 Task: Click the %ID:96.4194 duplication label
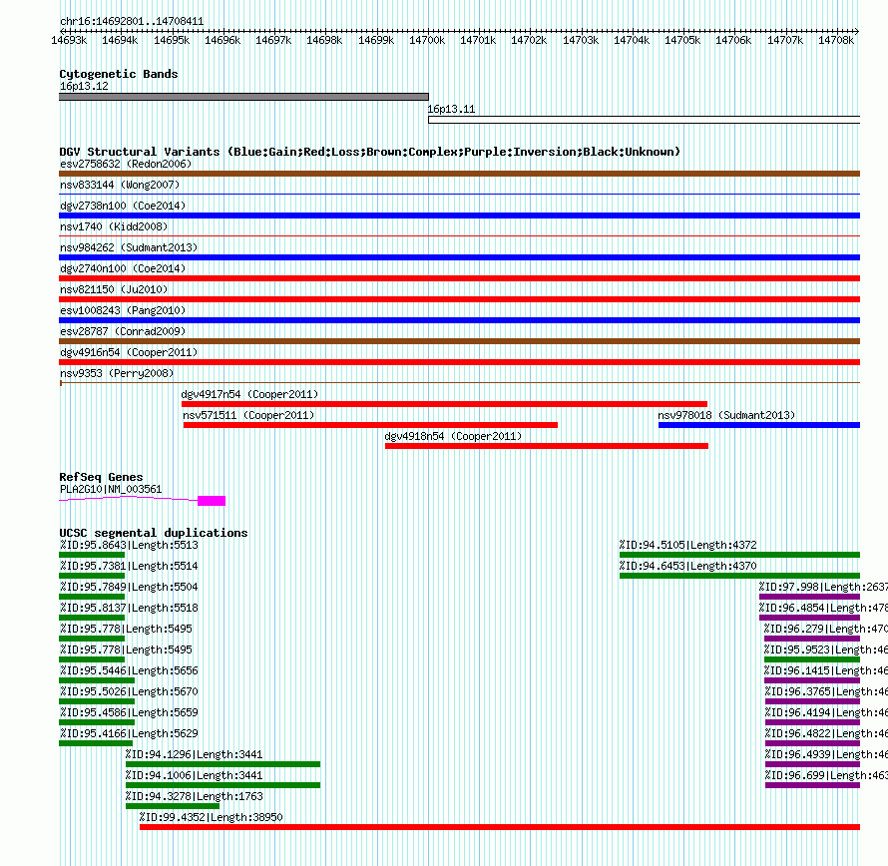point(826,712)
